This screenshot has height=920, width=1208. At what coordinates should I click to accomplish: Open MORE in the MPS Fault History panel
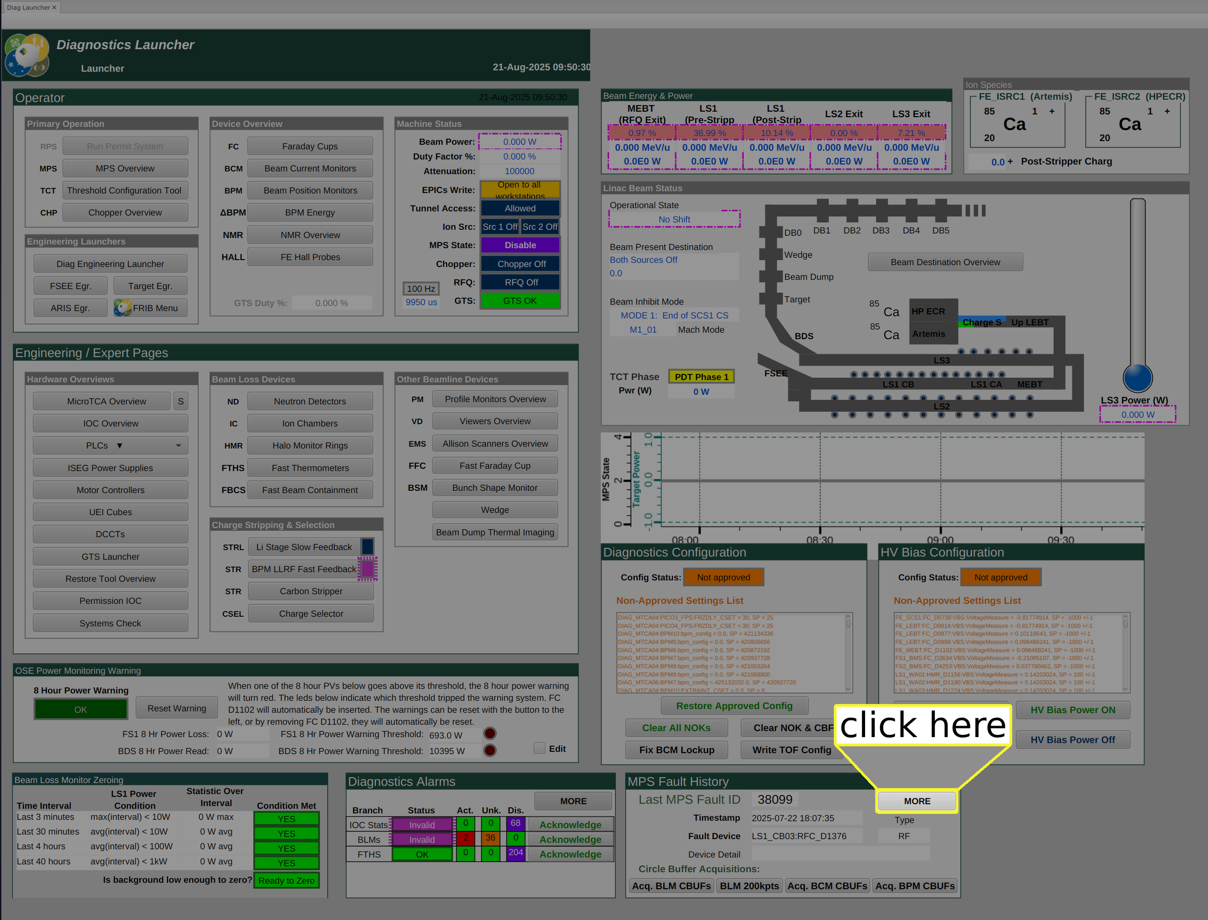point(917,801)
